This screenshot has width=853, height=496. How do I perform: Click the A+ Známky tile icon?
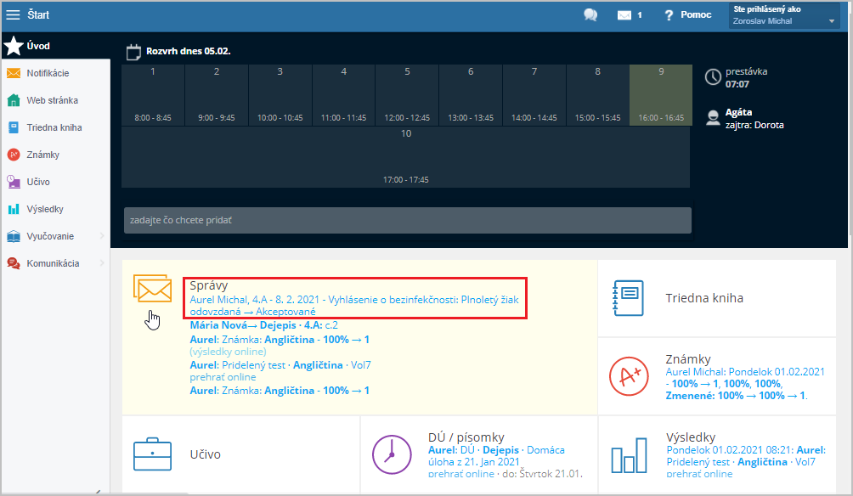tap(629, 376)
